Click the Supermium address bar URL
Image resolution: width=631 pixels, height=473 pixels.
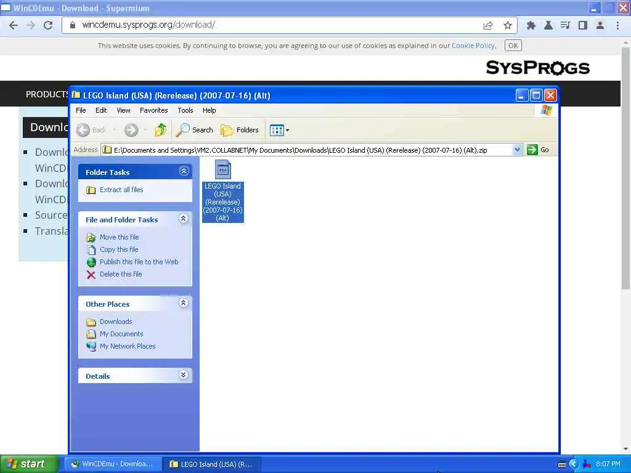tap(149, 25)
